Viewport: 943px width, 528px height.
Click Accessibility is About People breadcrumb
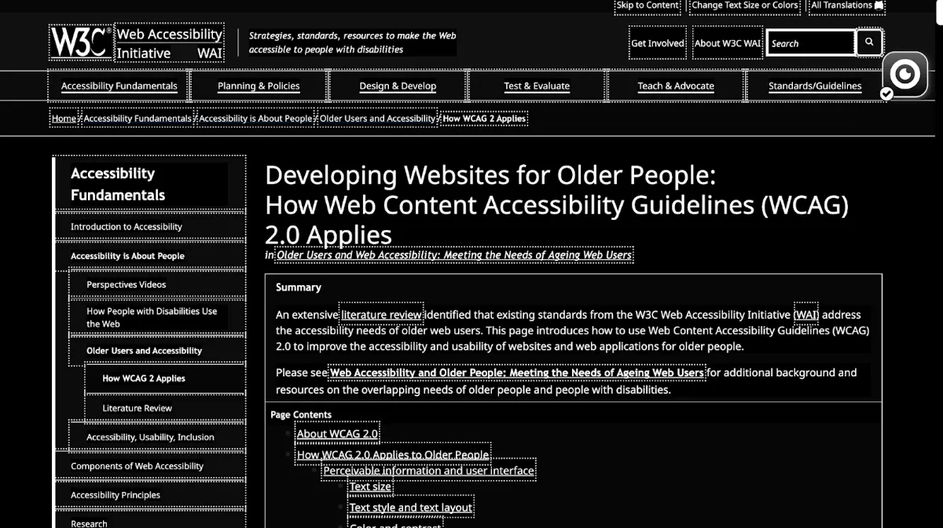(x=255, y=119)
